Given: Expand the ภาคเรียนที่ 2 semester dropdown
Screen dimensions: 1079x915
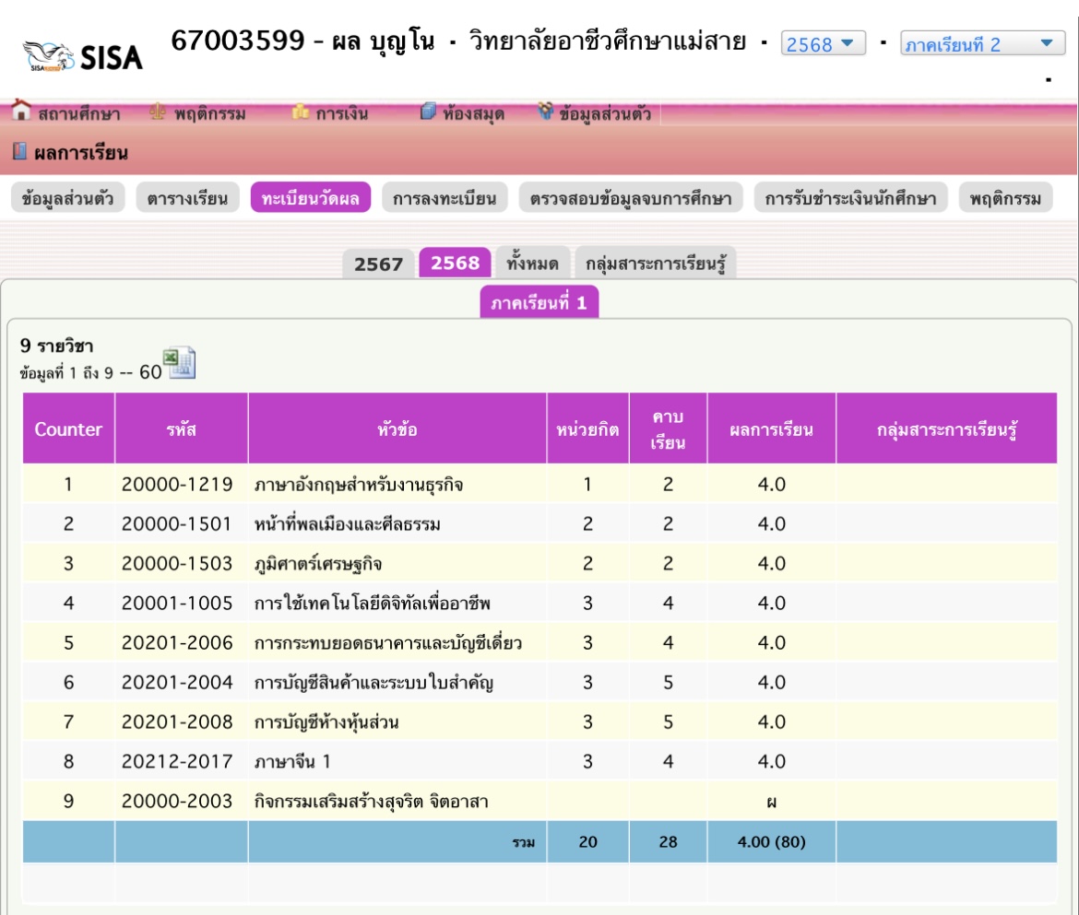Looking at the screenshot, I should coord(978,43).
